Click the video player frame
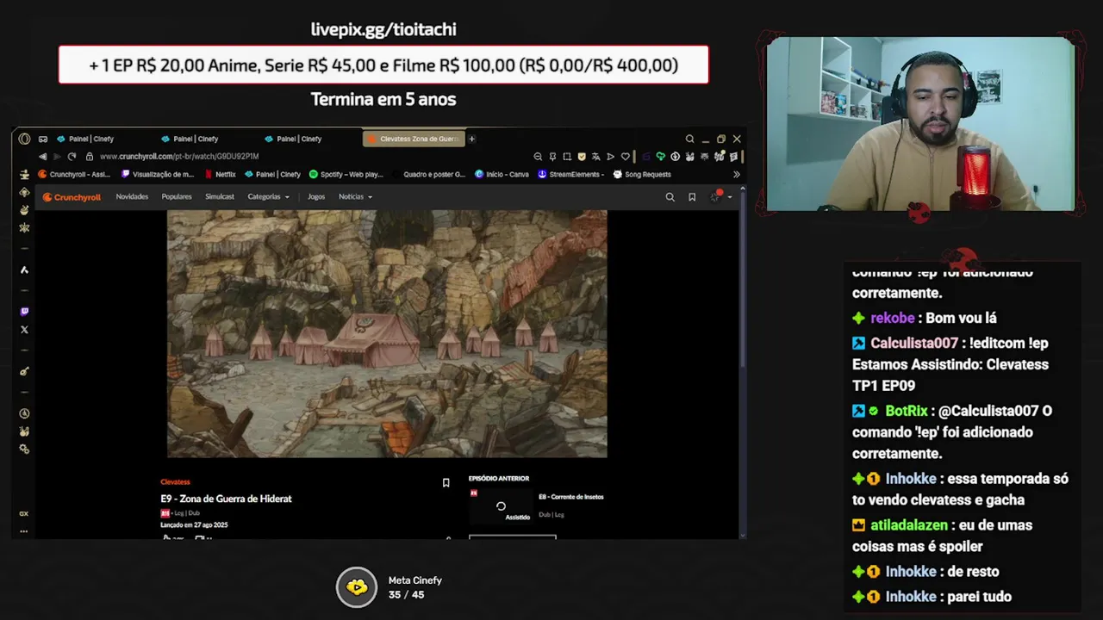 pos(387,333)
